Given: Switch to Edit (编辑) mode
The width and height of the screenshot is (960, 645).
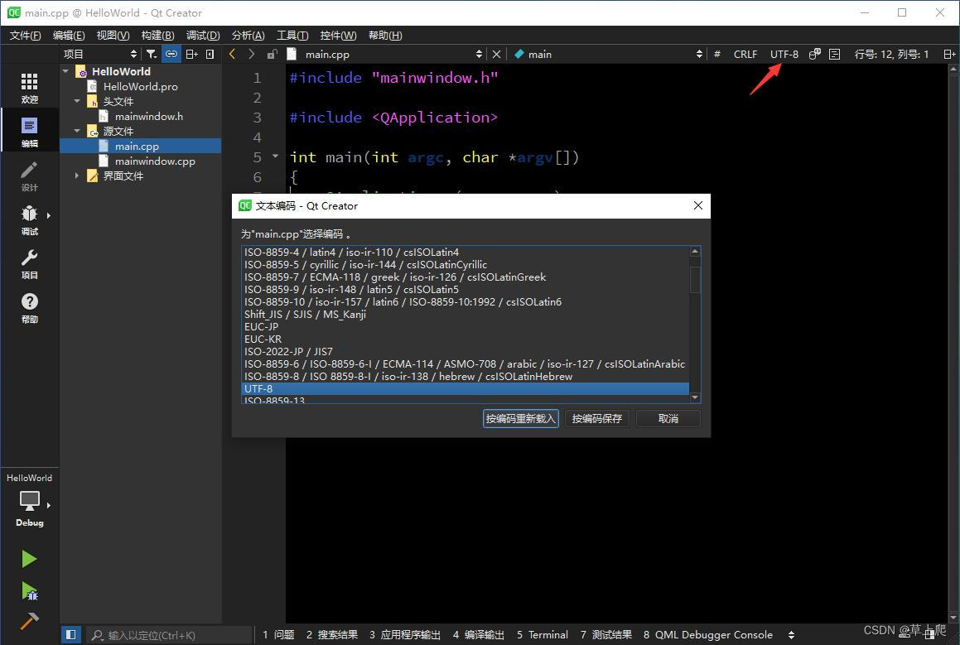Looking at the screenshot, I should (29, 132).
